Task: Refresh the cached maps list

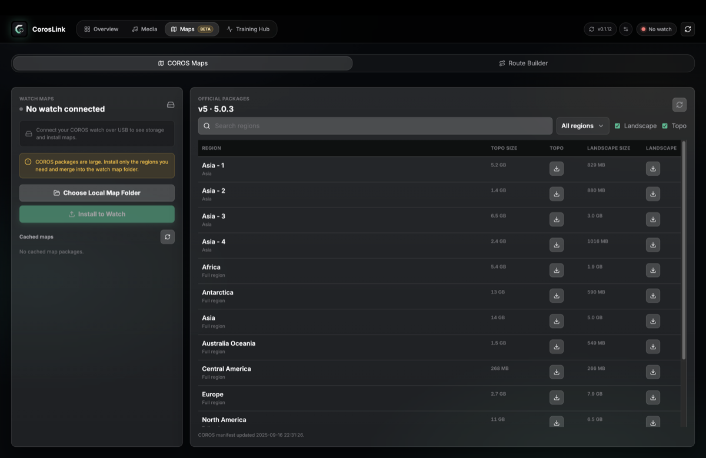Action: [x=168, y=237]
